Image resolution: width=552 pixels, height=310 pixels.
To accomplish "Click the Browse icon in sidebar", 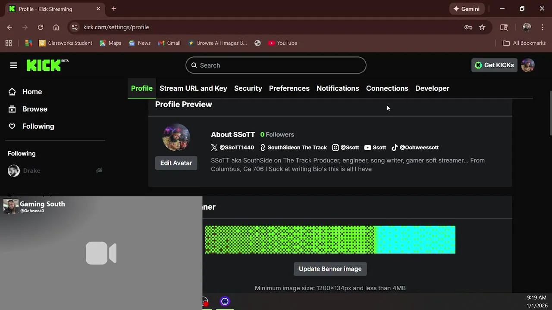I will [x=12, y=109].
